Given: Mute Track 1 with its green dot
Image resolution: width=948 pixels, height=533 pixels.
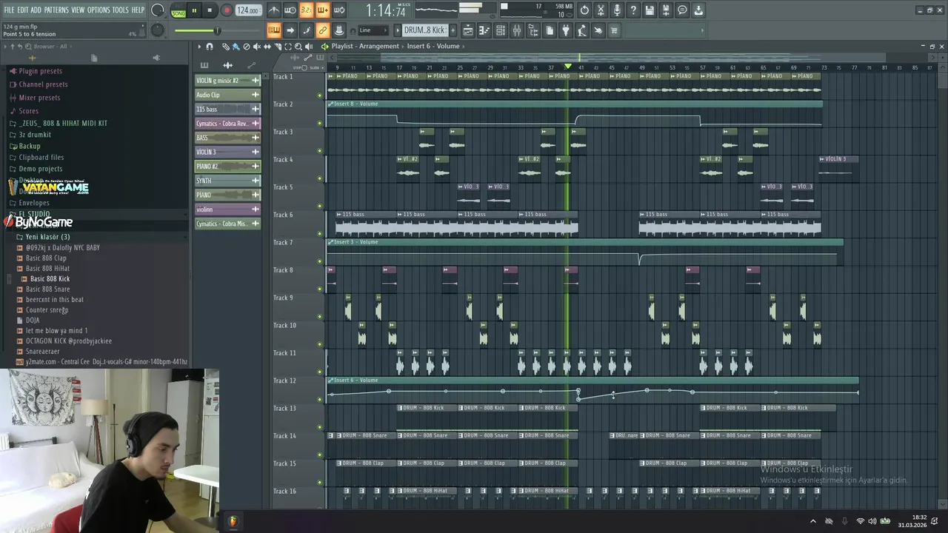Looking at the screenshot, I should coord(320,95).
